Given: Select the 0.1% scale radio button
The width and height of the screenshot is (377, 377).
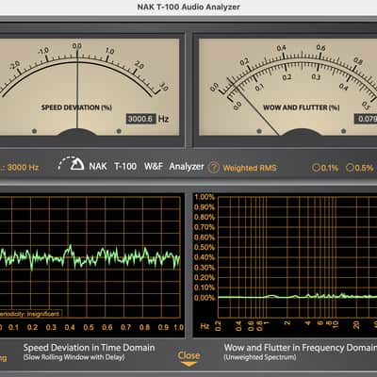Looking at the screenshot, I should [x=325, y=168].
